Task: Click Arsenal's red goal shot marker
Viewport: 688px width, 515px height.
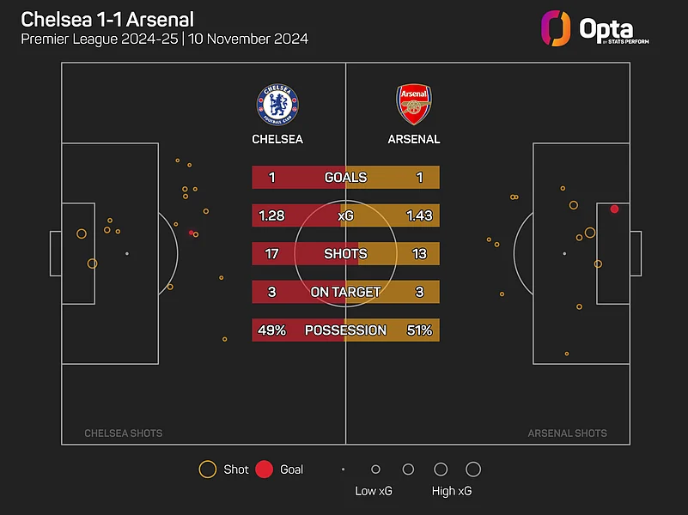Action: (614, 209)
